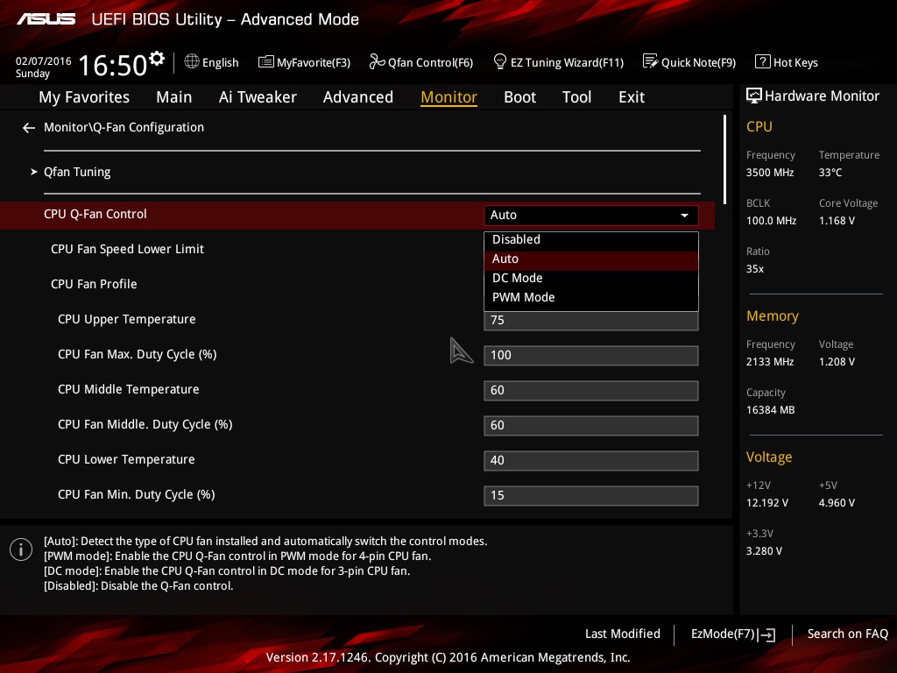This screenshot has width=897, height=673.
Task: Open MyFavorite(F3) list icon
Action: (265, 62)
